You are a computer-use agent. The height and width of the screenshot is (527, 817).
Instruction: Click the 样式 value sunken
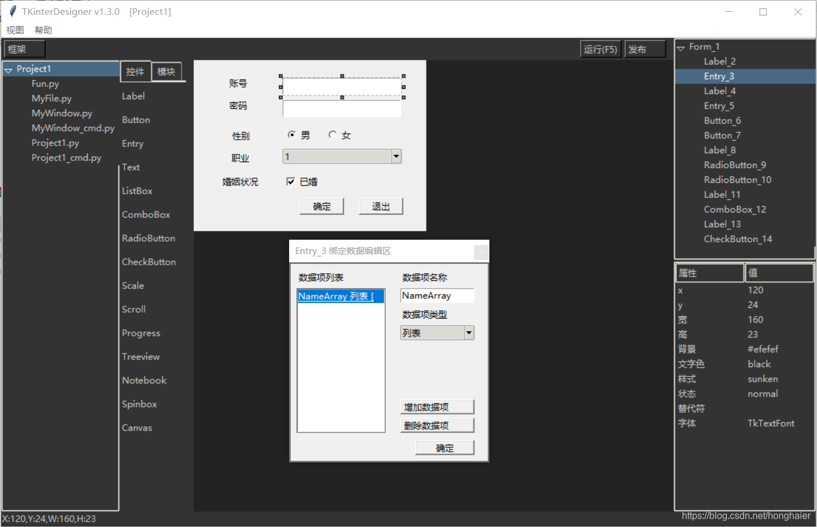(762, 379)
